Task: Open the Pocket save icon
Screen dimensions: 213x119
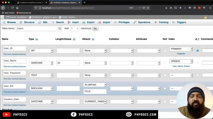Action: 144,8
